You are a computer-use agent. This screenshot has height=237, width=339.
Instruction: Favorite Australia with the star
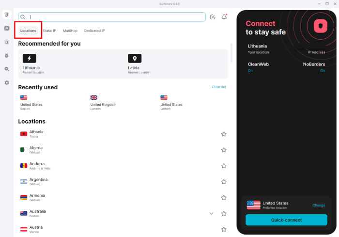point(224,214)
